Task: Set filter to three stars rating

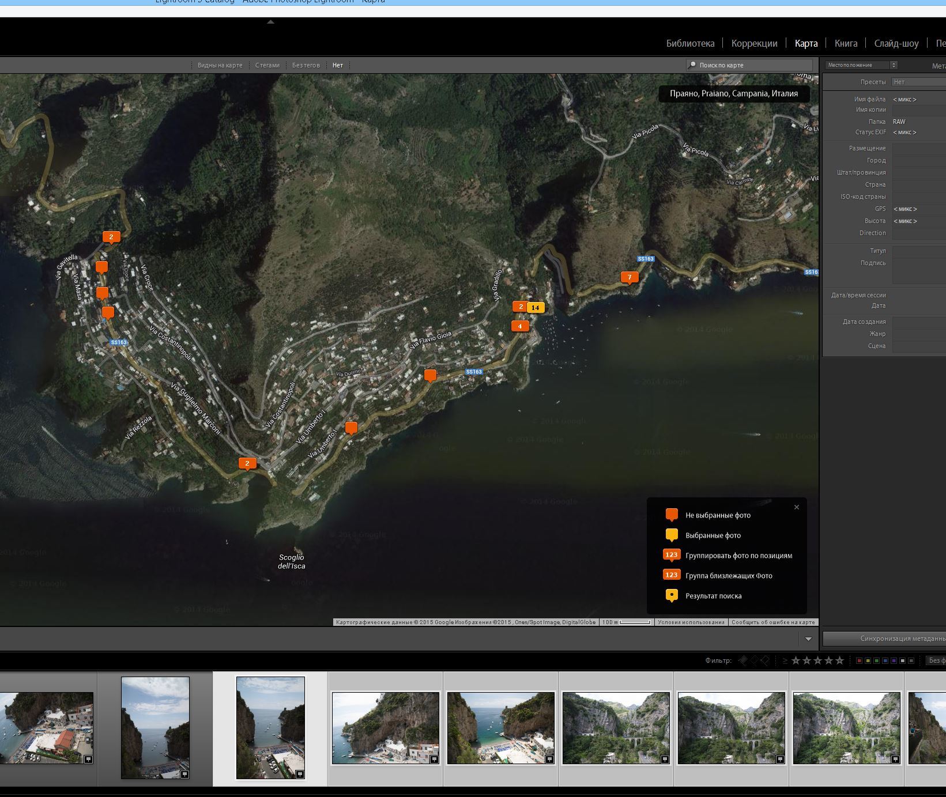Action: point(818,660)
